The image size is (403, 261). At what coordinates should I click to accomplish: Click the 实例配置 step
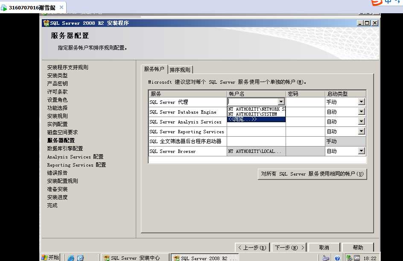coord(57,124)
